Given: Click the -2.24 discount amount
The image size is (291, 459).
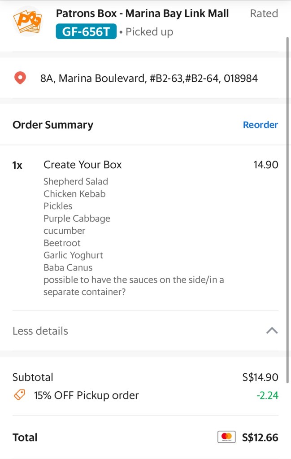Looking at the screenshot, I should tap(267, 395).
